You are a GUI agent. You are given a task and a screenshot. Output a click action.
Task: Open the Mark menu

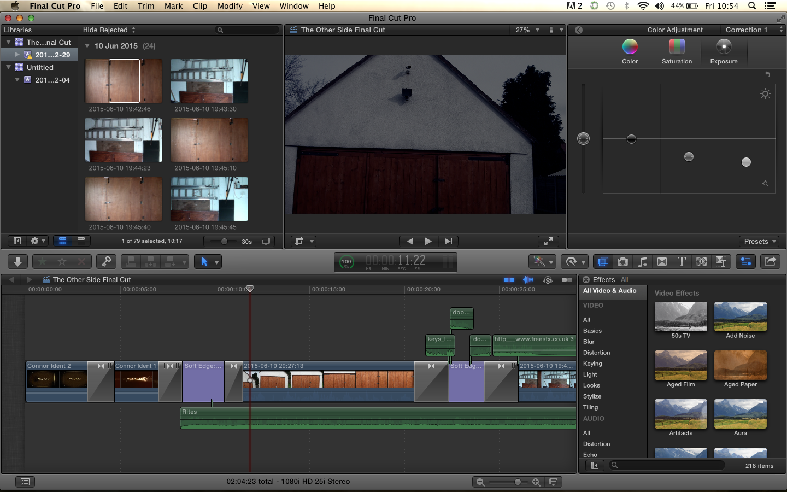click(173, 6)
